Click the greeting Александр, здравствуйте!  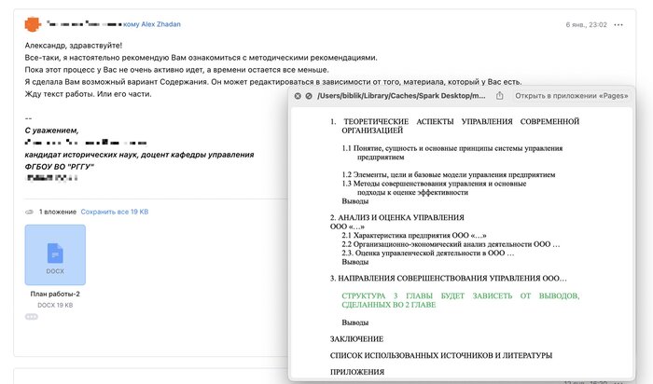click(x=74, y=46)
